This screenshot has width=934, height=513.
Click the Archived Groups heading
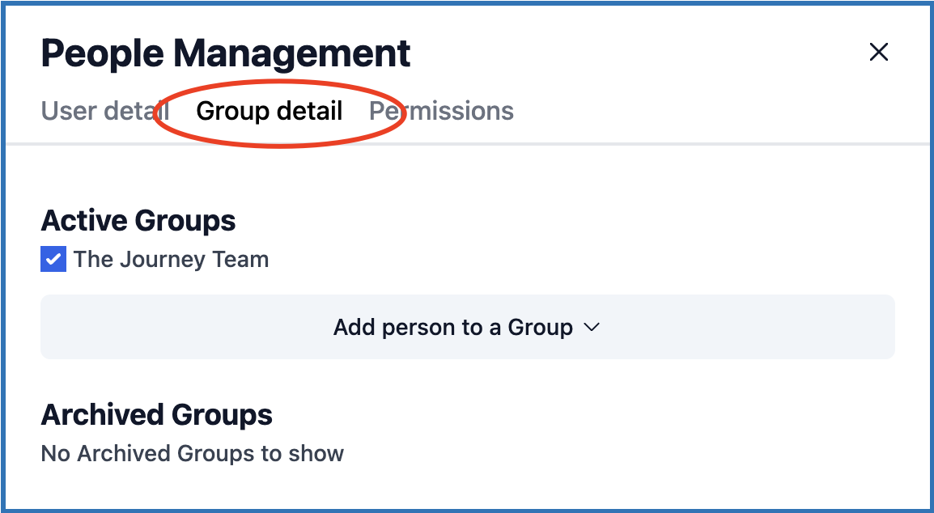pos(157,415)
